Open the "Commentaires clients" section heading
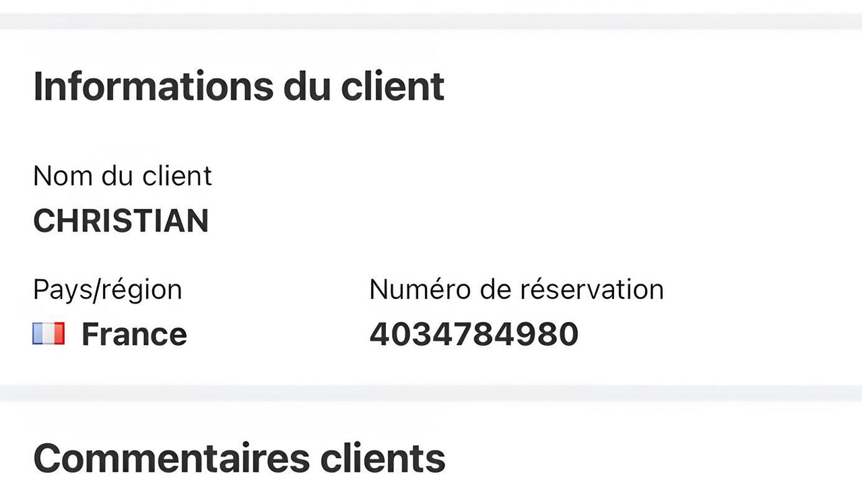Image resolution: width=862 pixels, height=485 pixels. [x=238, y=458]
